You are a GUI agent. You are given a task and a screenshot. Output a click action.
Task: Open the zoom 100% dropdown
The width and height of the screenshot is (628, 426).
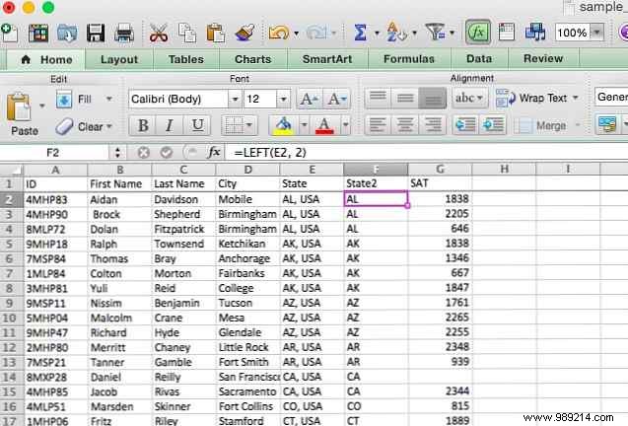597,33
